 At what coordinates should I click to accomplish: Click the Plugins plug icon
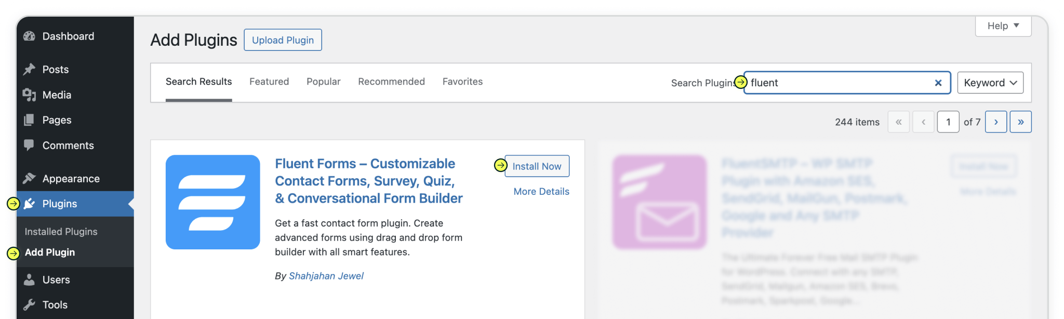(30, 204)
